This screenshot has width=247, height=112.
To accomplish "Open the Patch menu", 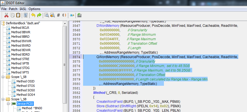I will point(13,9).
